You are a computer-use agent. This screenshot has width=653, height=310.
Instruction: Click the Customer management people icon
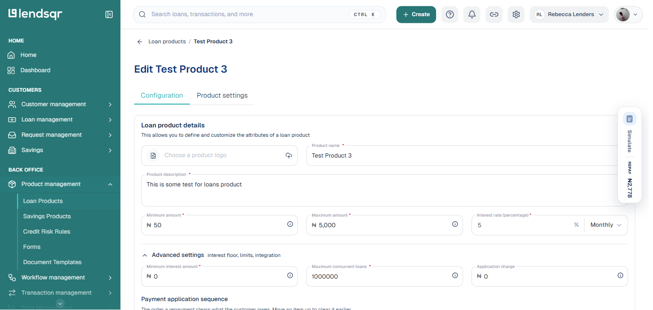pos(12,104)
